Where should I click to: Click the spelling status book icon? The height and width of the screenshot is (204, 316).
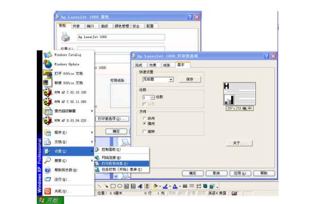pos(234,193)
